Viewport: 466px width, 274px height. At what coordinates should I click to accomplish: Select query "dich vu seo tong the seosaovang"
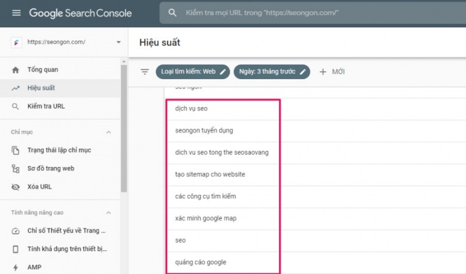click(x=223, y=153)
